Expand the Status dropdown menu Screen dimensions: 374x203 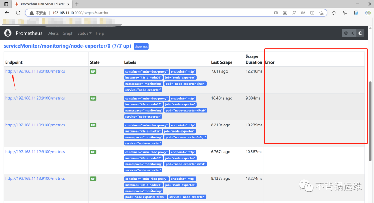click(84, 33)
